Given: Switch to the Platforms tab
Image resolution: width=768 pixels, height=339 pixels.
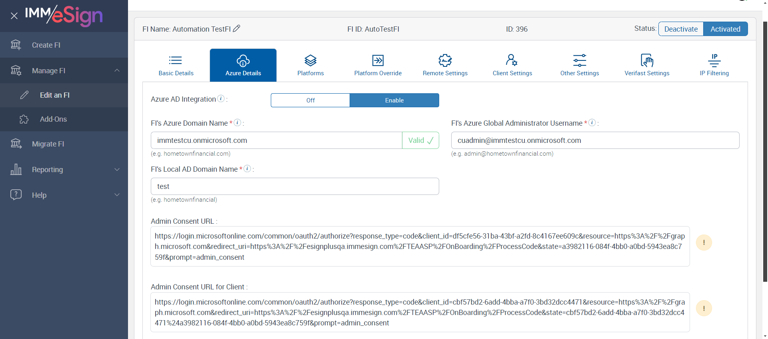Looking at the screenshot, I should tap(311, 65).
